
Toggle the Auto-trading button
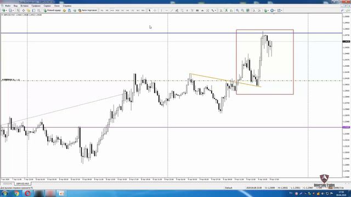pos(88,10)
